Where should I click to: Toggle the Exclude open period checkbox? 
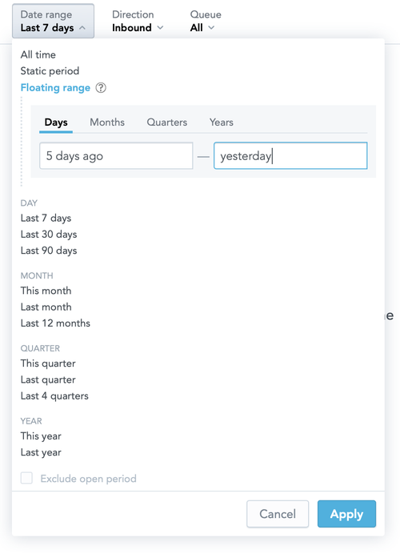click(x=26, y=478)
